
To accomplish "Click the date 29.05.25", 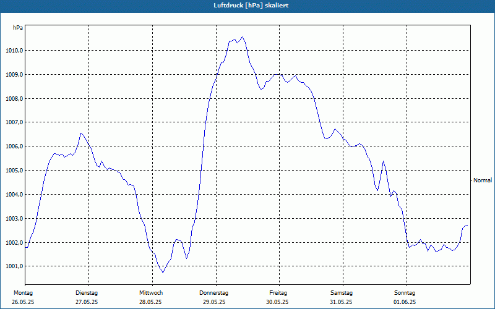I will tap(214, 302).
